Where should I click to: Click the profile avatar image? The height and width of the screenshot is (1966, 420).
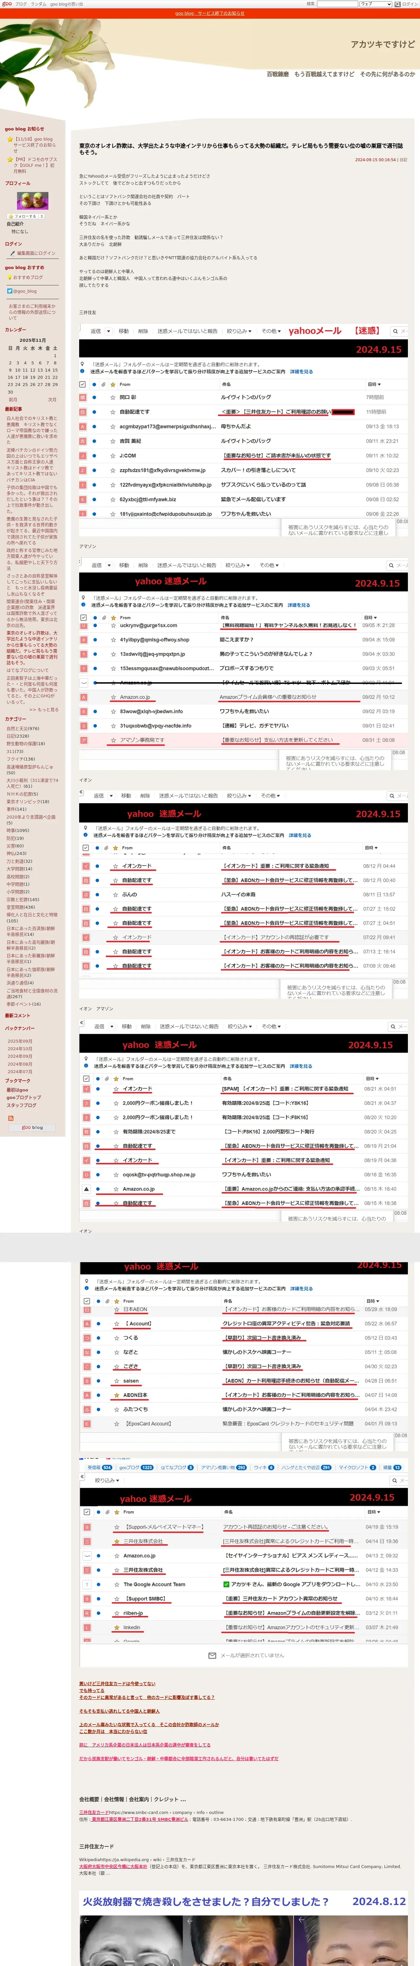pos(33,201)
